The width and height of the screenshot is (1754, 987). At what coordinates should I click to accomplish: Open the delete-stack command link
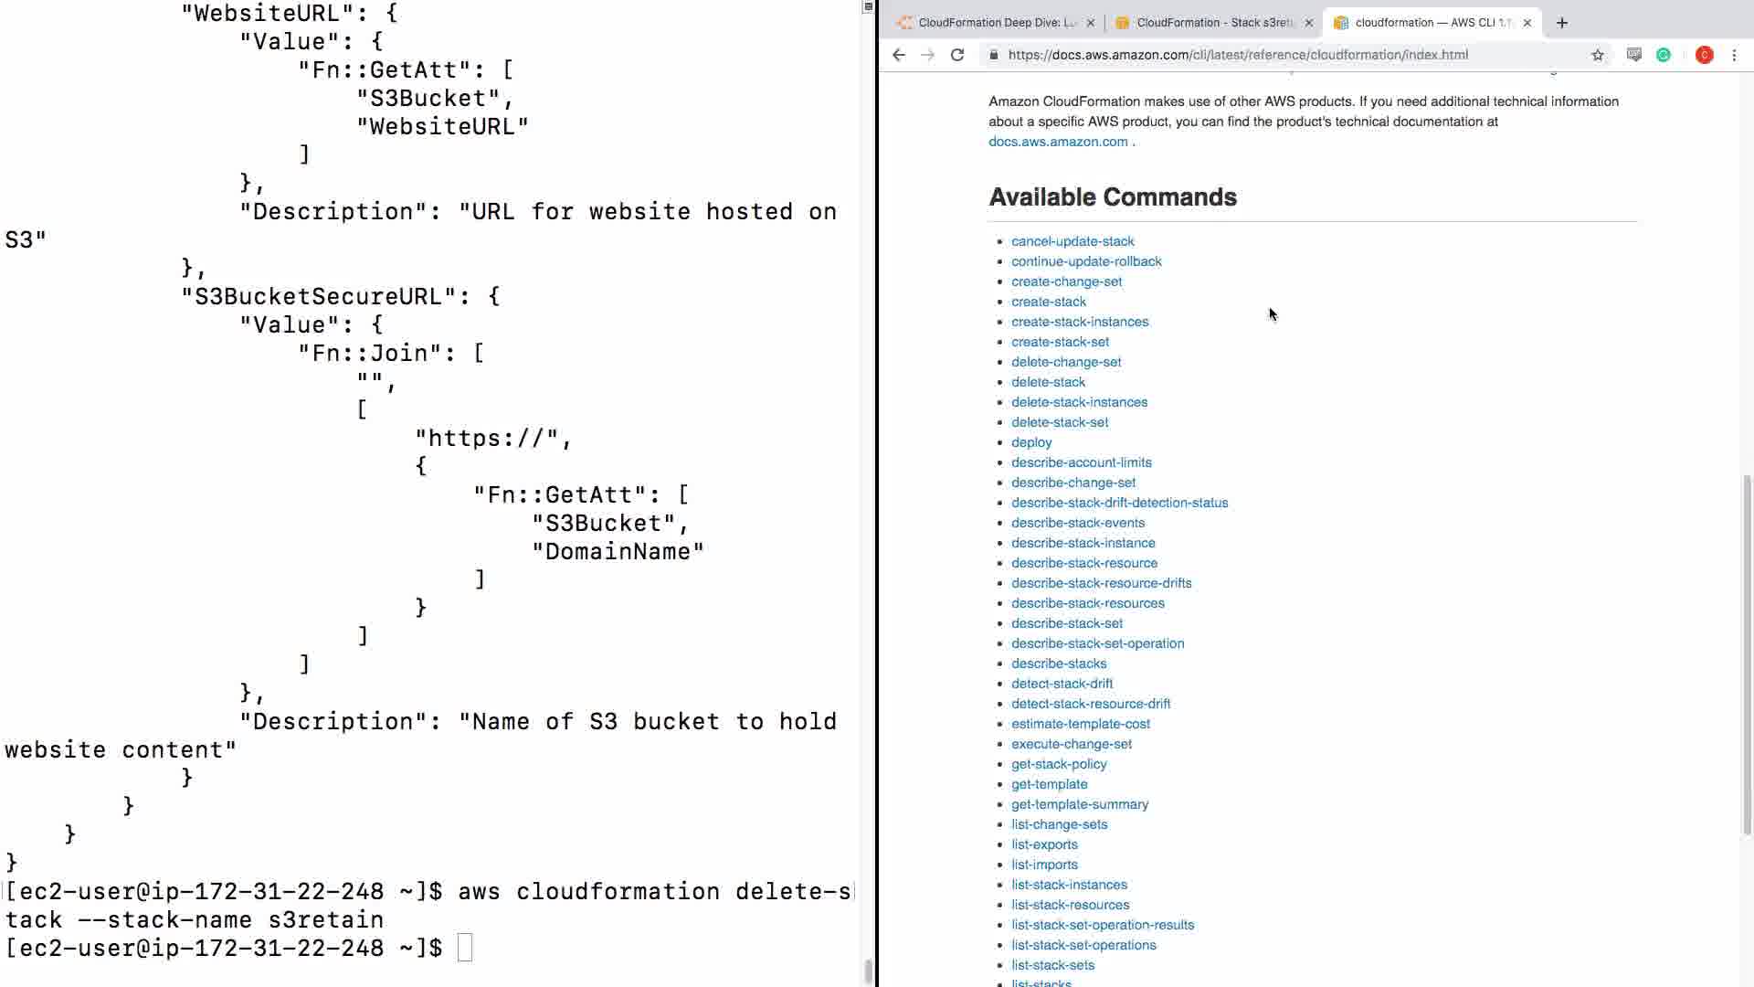pos(1048,382)
